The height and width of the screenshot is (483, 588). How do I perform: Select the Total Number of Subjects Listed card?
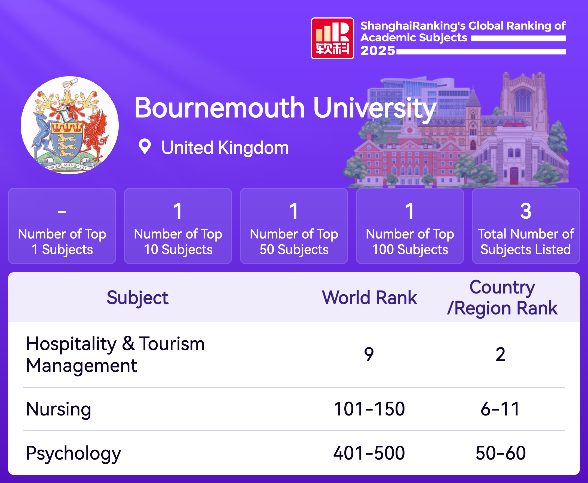[x=526, y=226]
